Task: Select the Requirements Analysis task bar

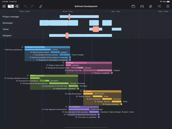Action: point(55,52)
